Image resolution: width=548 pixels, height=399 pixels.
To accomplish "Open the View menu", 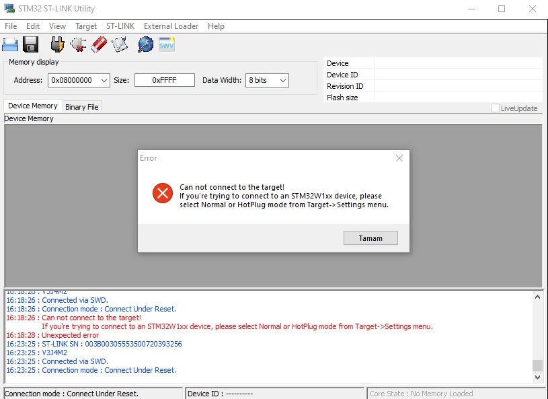I will [57, 26].
